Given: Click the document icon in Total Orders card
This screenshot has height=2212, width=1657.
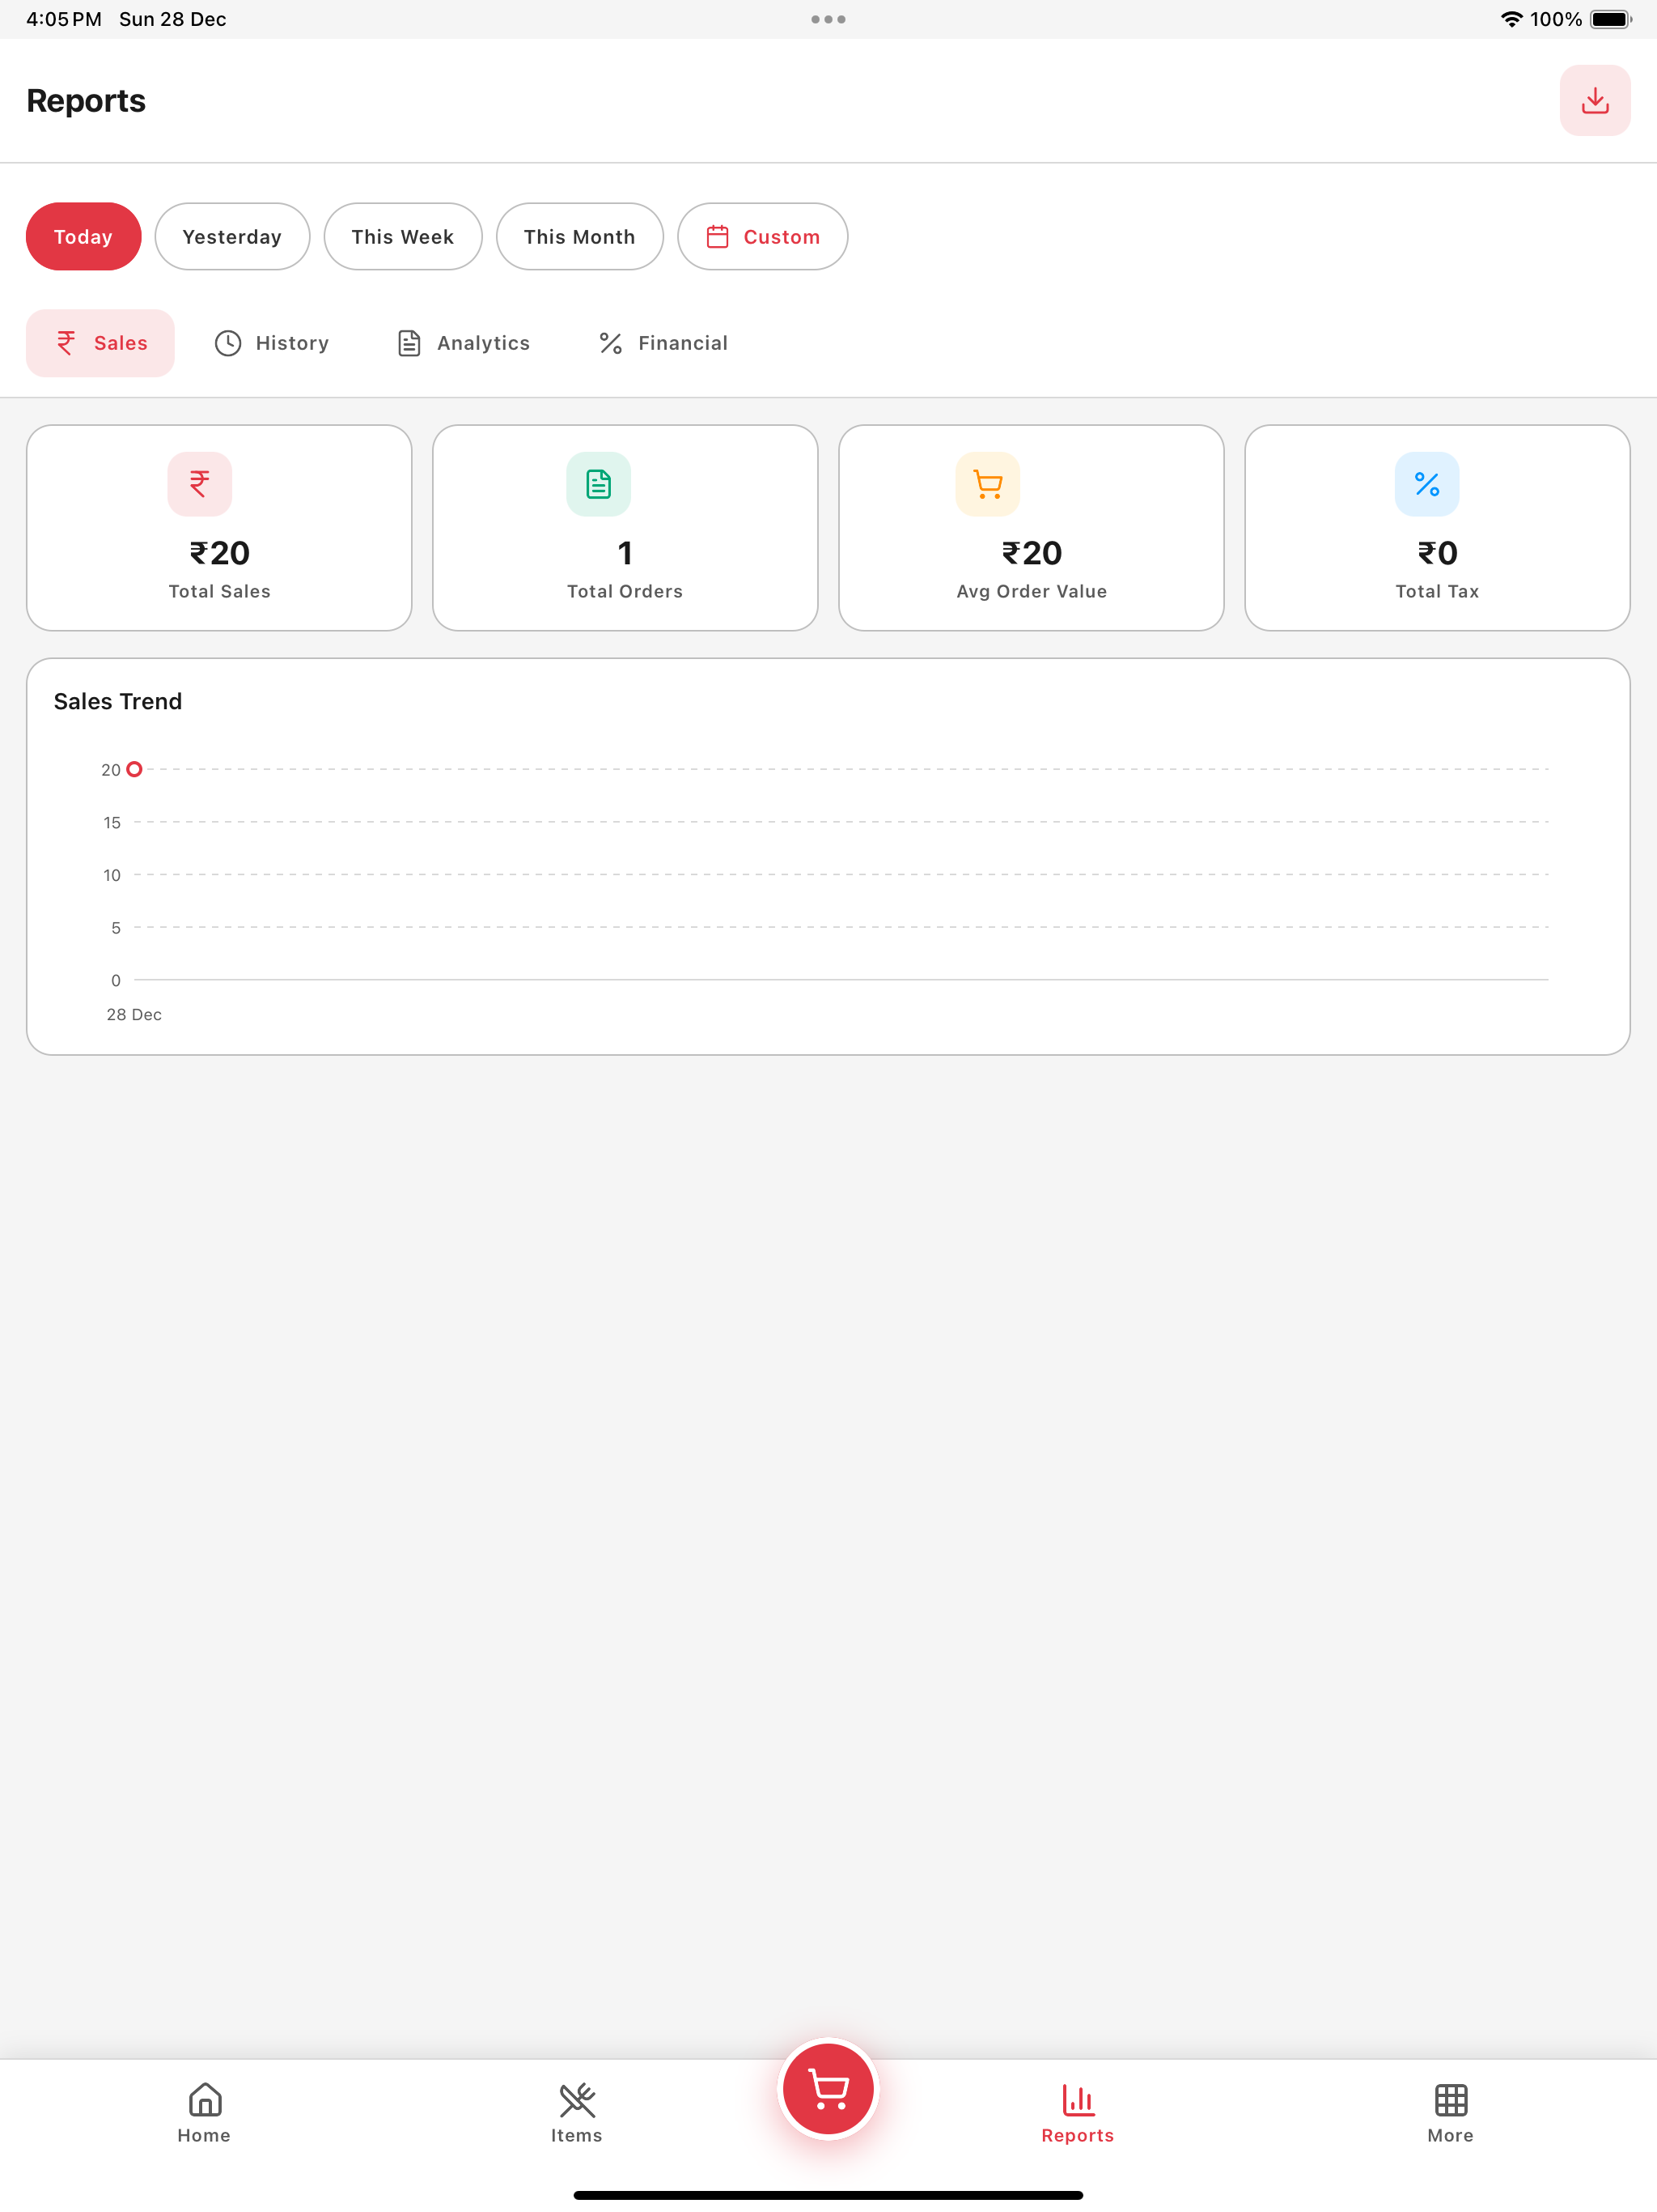Looking at the screenshot, I should point(599,484).
